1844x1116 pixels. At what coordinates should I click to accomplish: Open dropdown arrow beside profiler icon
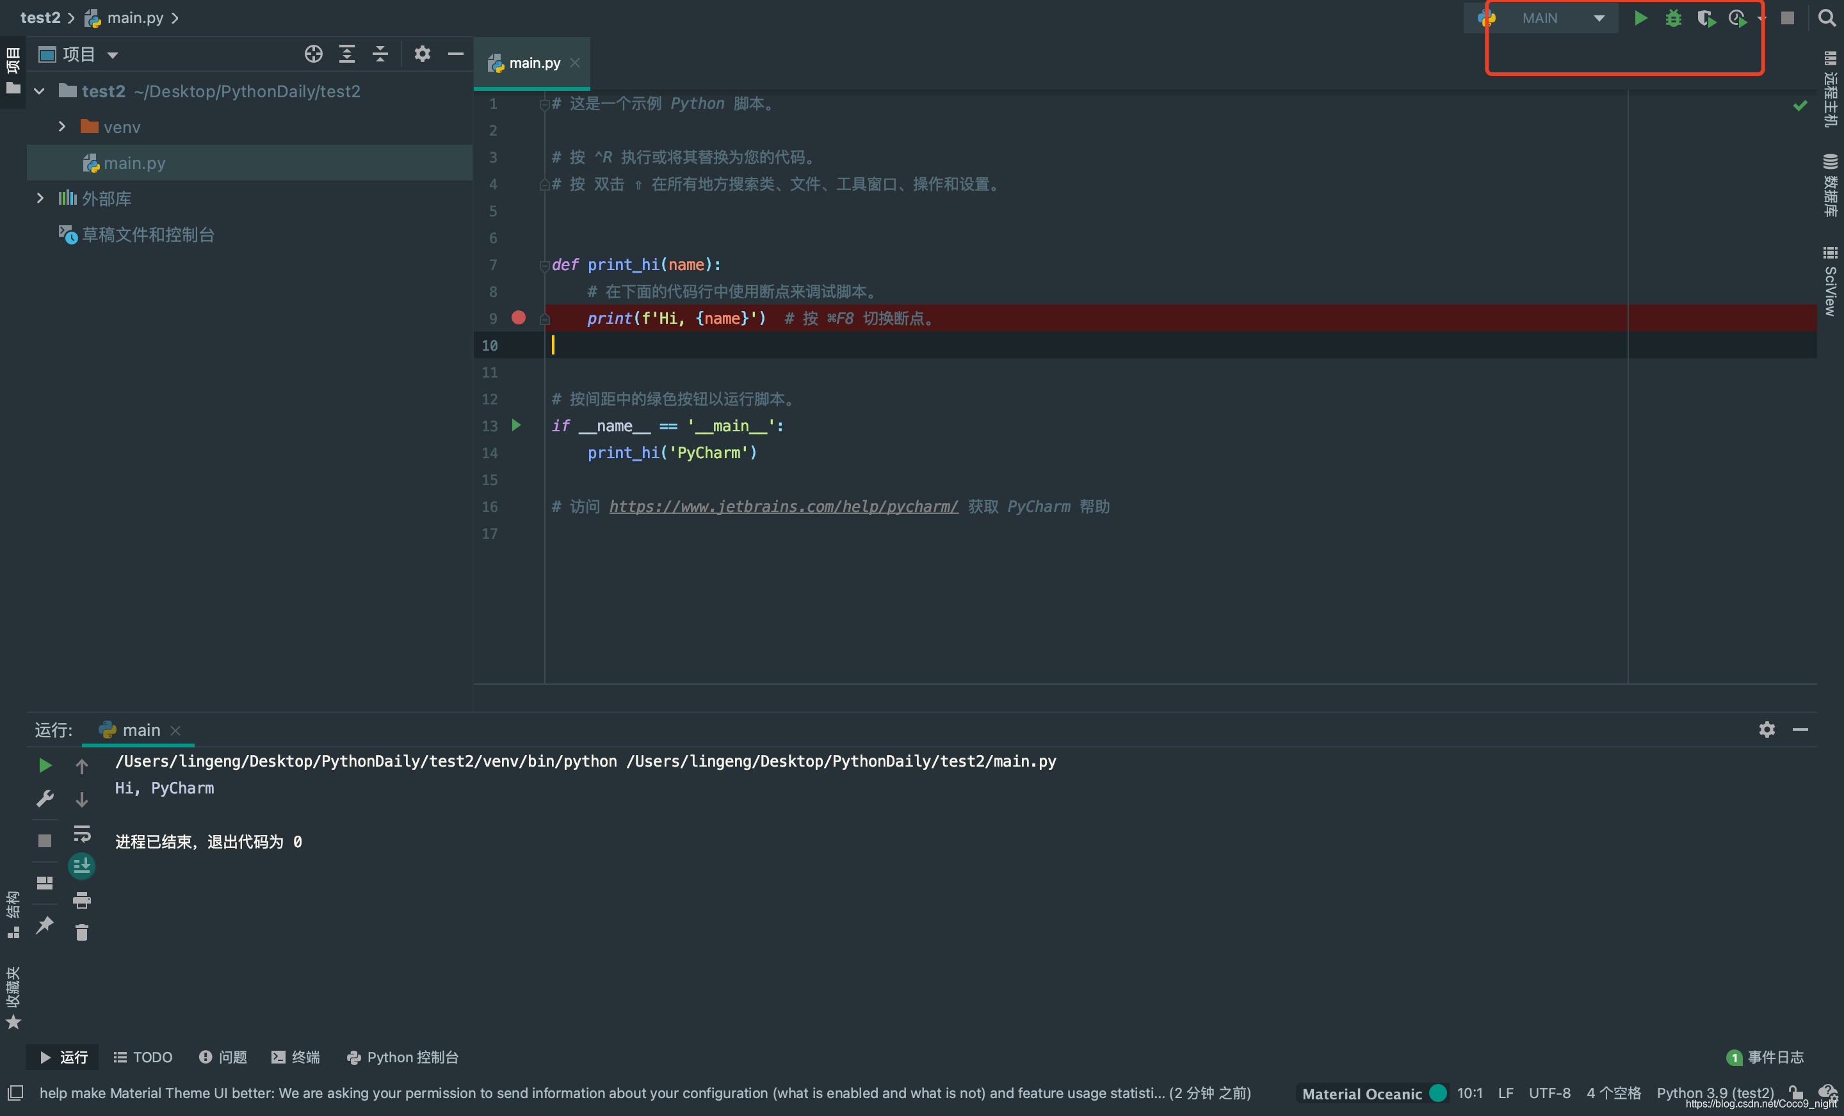click(1761, 18)
